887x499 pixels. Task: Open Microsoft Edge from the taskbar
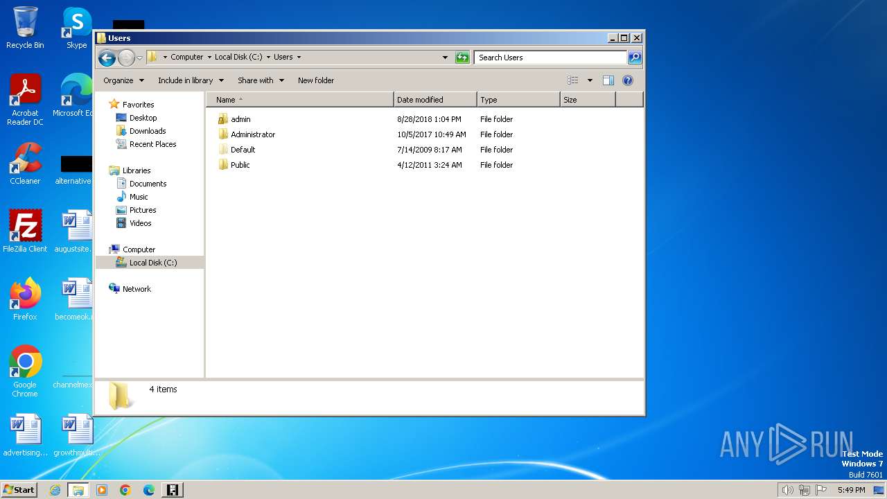[x=149, y=490]
